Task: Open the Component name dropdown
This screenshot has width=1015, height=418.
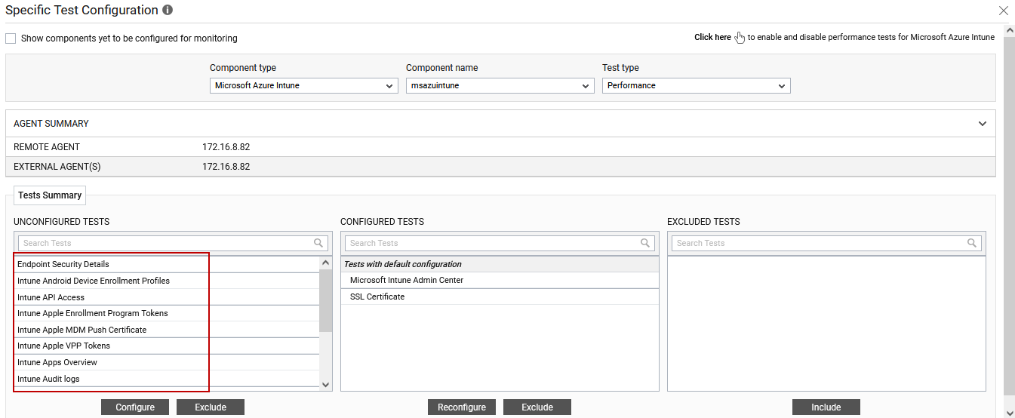Action: [500, 86]
